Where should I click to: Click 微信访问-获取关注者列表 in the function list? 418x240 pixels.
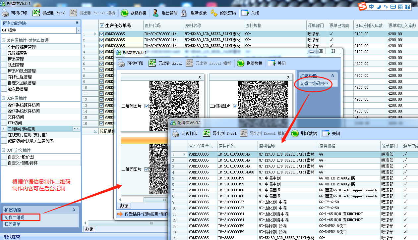[31, 141]
